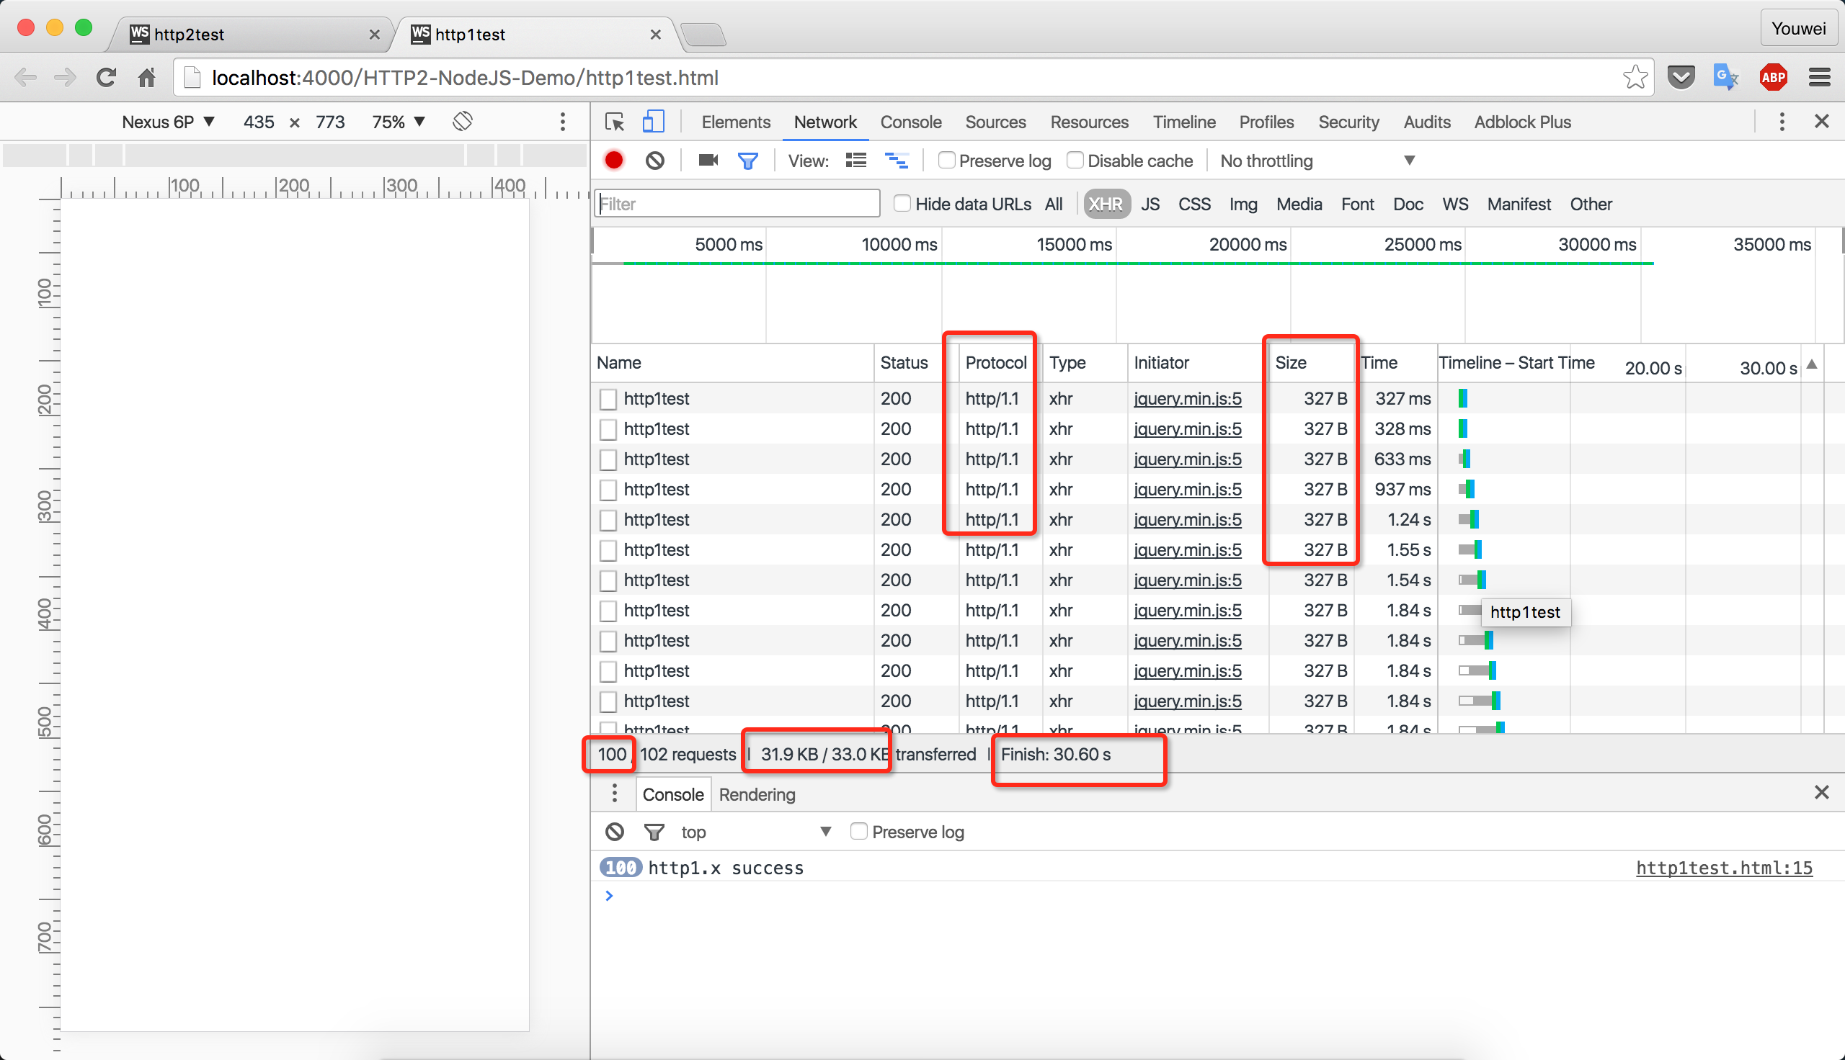Click the red record network log button
Viewport: 1845px width, 1060px height.
(613, 160)
